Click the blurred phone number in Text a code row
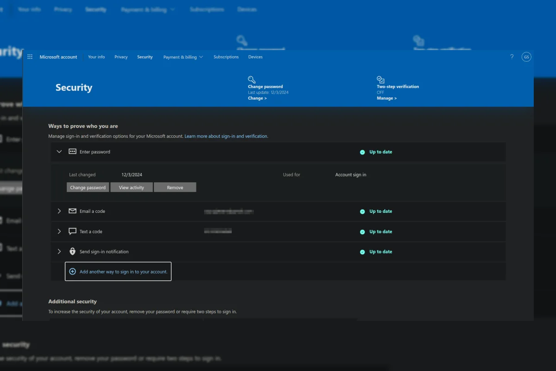This screenshot has width=556, height=371. click(218, 231)
